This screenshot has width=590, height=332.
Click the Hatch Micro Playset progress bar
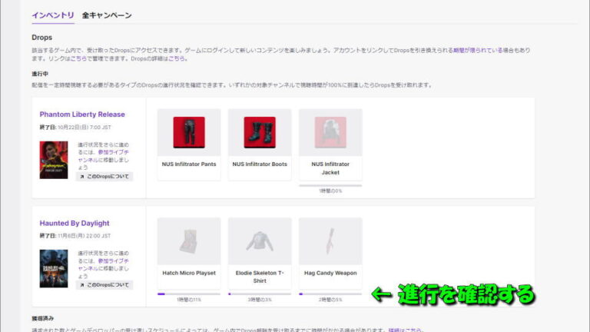(x=189, y=294)
